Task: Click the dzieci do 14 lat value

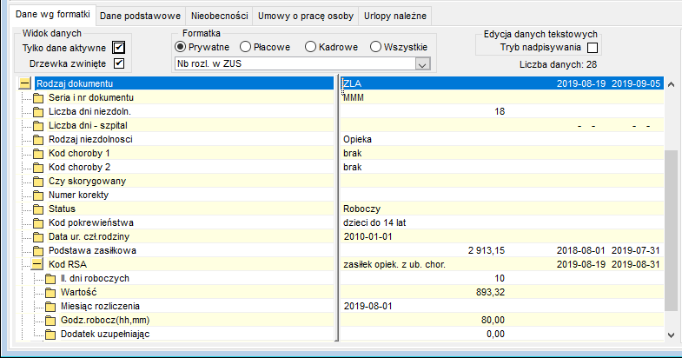Action: (x=374, y=222)
